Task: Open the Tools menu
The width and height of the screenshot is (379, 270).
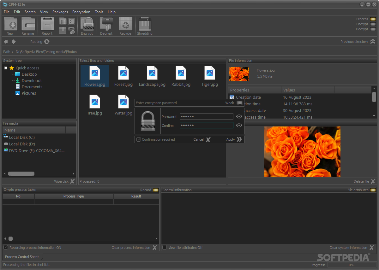Action: pyautogui.click(x=99, y=12)
